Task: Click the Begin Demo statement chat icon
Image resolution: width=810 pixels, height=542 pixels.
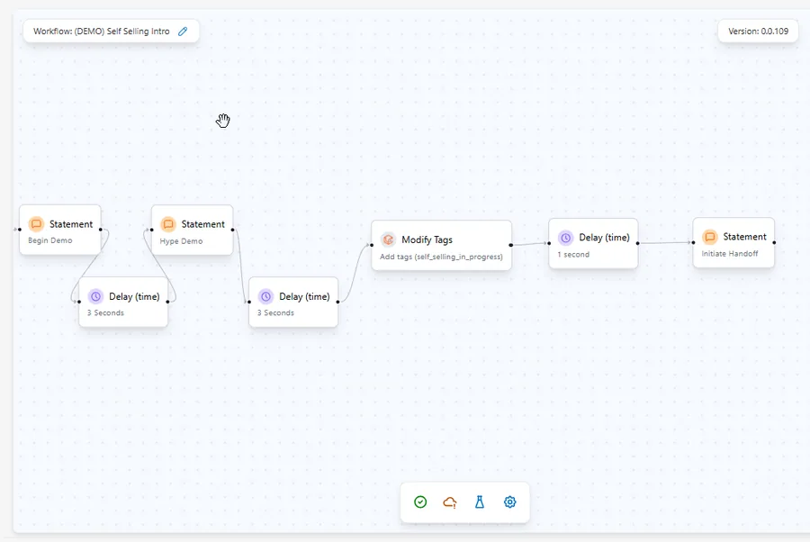Action: coord(36,224)
